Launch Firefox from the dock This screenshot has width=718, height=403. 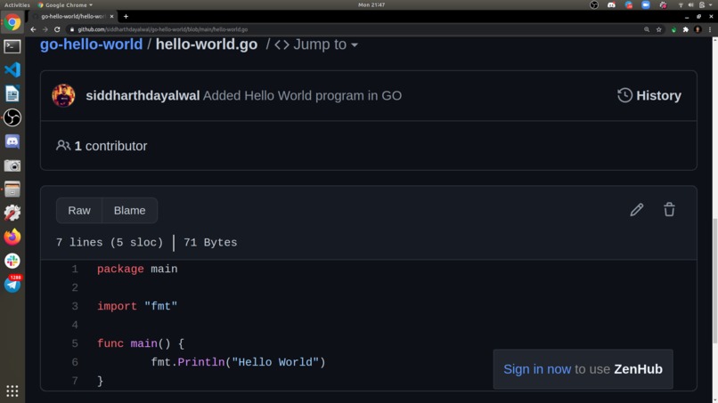tap(12, 237)
